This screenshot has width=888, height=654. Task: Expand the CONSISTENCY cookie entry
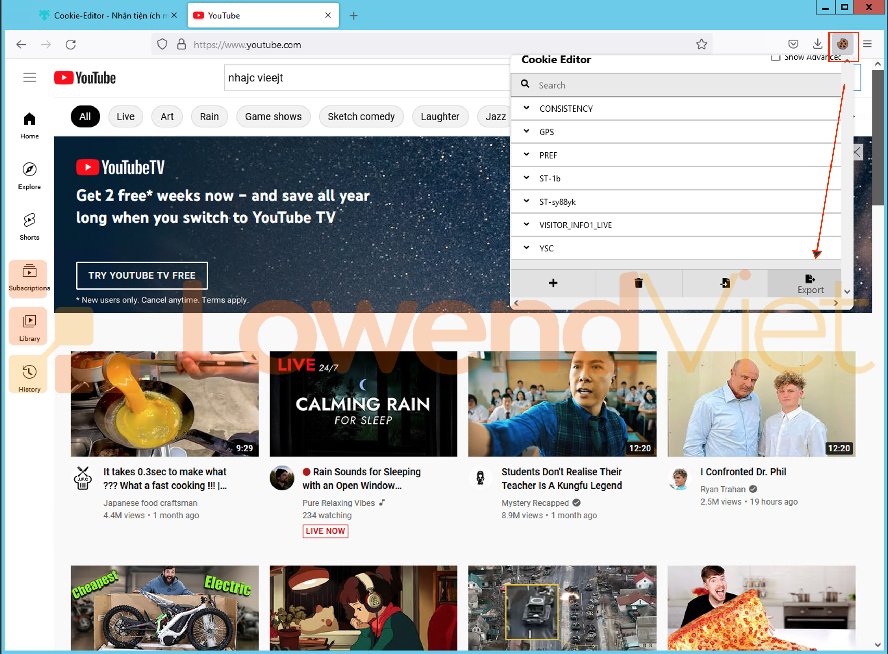[566, 109]
